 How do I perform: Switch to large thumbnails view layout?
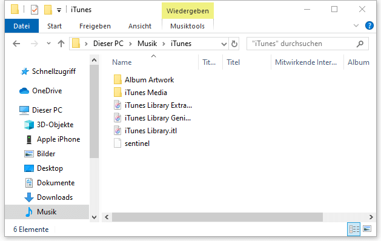point(367,229)
